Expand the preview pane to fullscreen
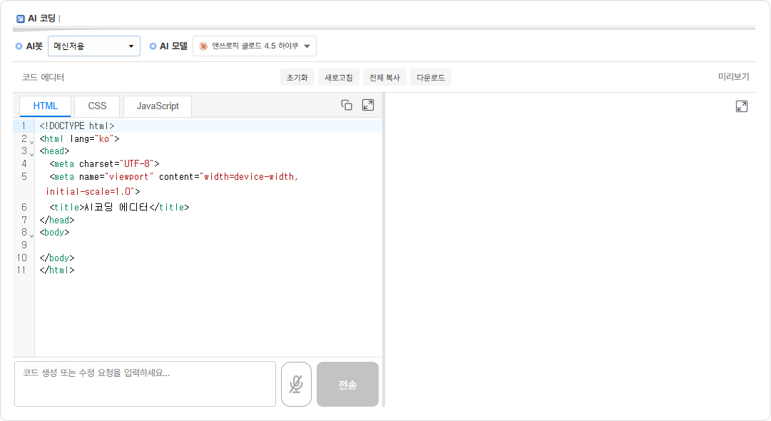This screenshot has width=771, height=421. pyautogui.click(x=742, y=106)
